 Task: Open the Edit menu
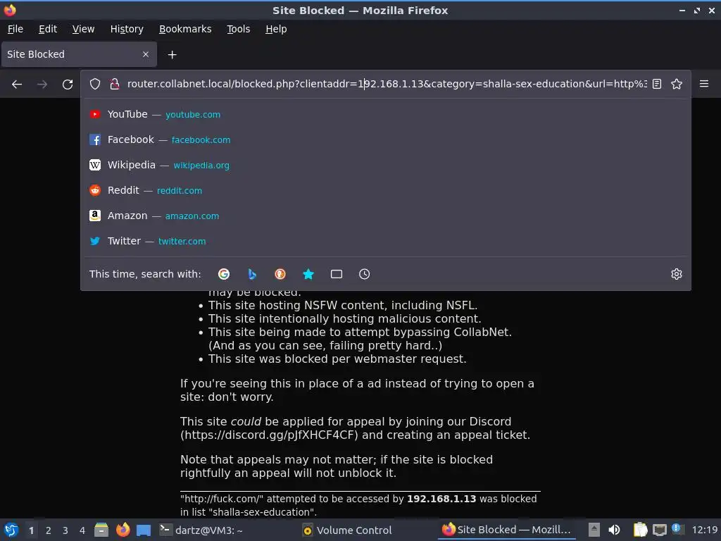click(x=48, y=29)
